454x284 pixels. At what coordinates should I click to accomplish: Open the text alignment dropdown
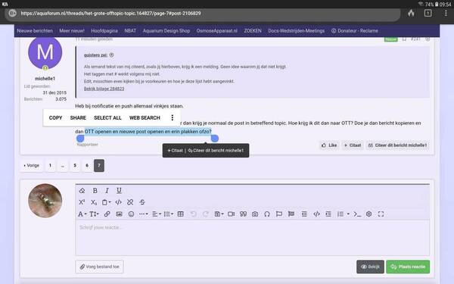(x=157, y=214)
